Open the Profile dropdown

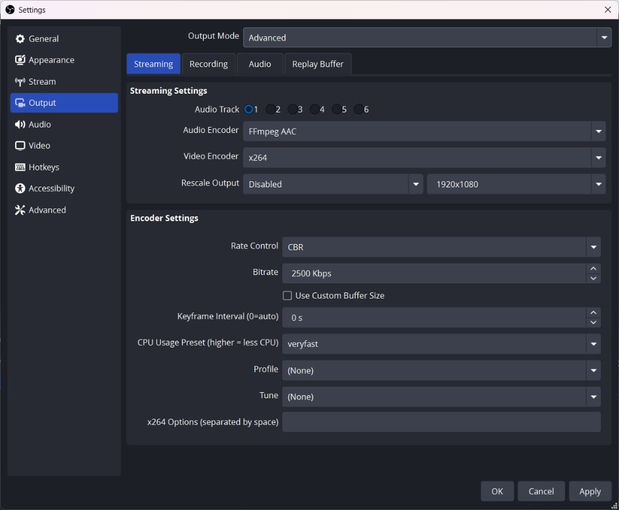click(441, 370)
